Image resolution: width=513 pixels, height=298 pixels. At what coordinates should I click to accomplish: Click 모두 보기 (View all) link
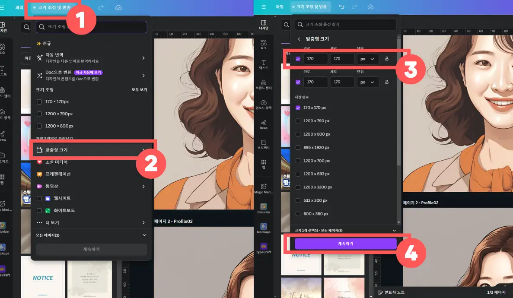click(x=139, y=90)
